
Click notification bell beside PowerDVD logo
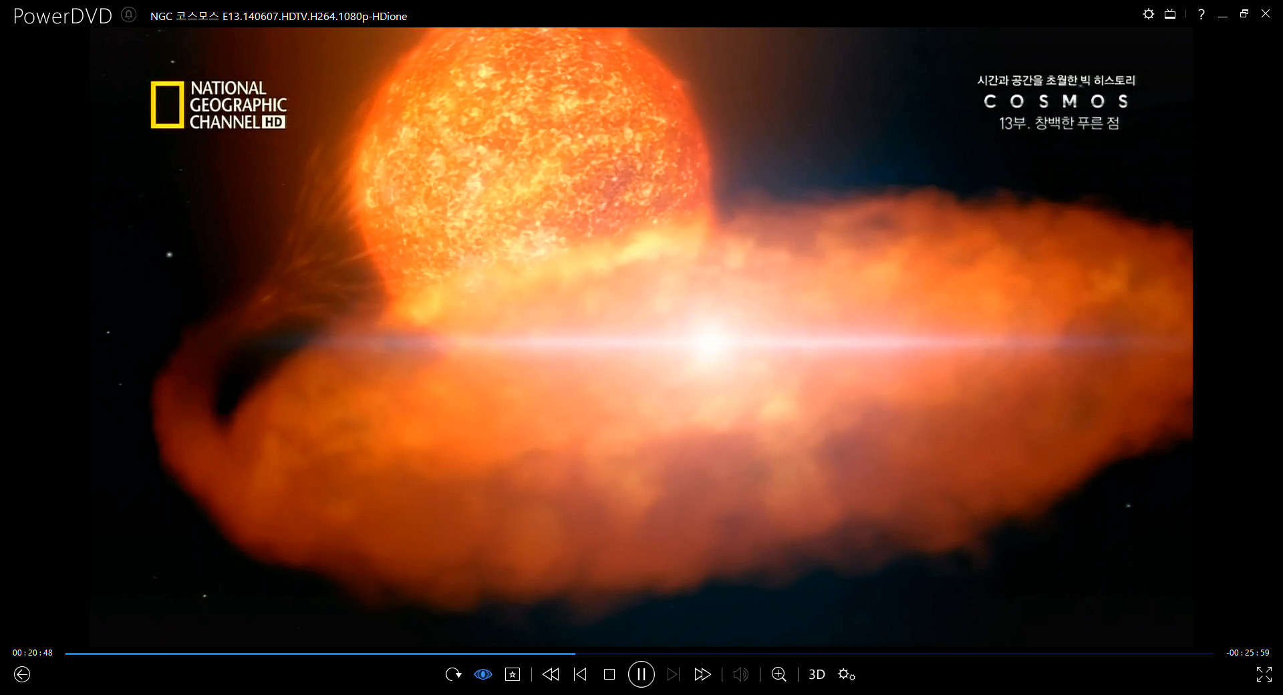click(x=129, y=14)
